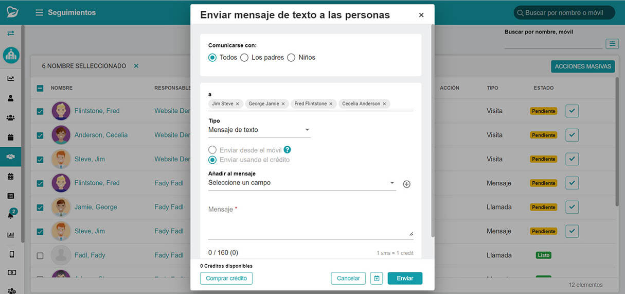Remove Cecelia Anderson recipient chip
This screenshot has height=294, width=625.
tap(384, 103)
